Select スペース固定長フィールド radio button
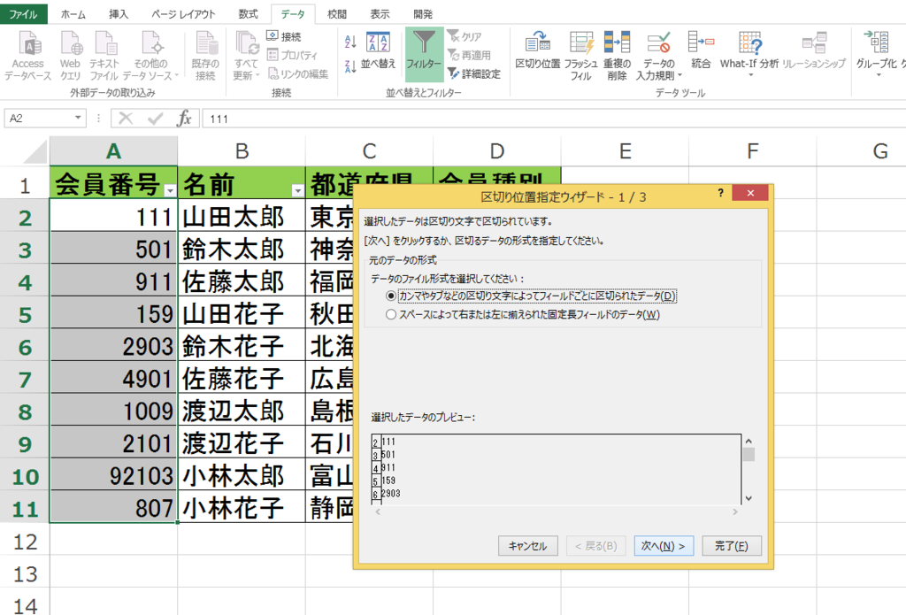Image resolution: width=906 pixels, height=615 pixels. tap(390, 315)
